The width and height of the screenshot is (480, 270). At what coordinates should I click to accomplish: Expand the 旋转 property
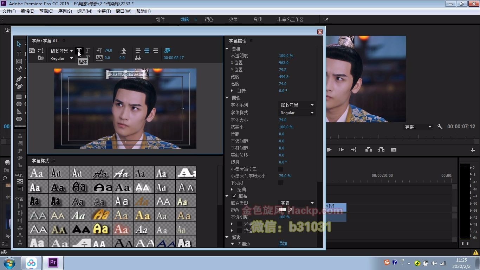click(x=232, y=91)
